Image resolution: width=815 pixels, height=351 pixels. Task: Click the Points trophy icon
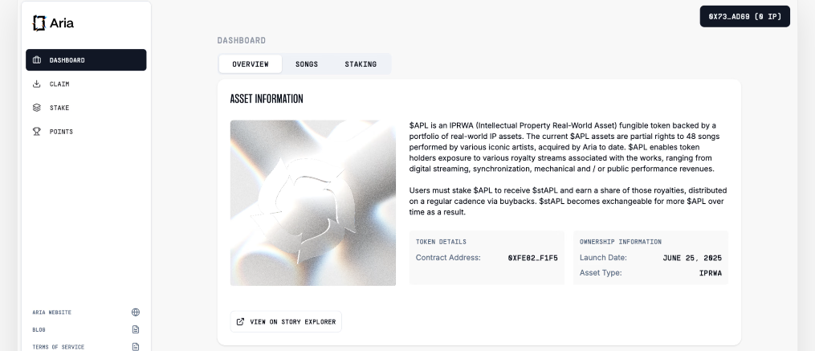(x=37, y=131)
